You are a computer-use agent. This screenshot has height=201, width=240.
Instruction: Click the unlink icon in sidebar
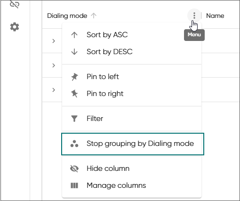(15, 4)
